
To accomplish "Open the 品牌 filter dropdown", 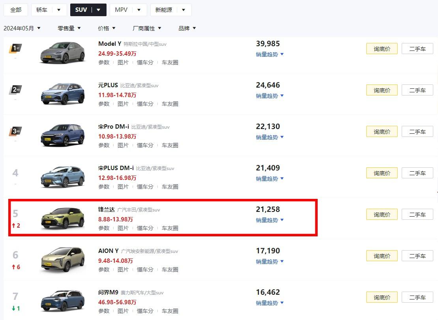I will [x=187, y=28].
